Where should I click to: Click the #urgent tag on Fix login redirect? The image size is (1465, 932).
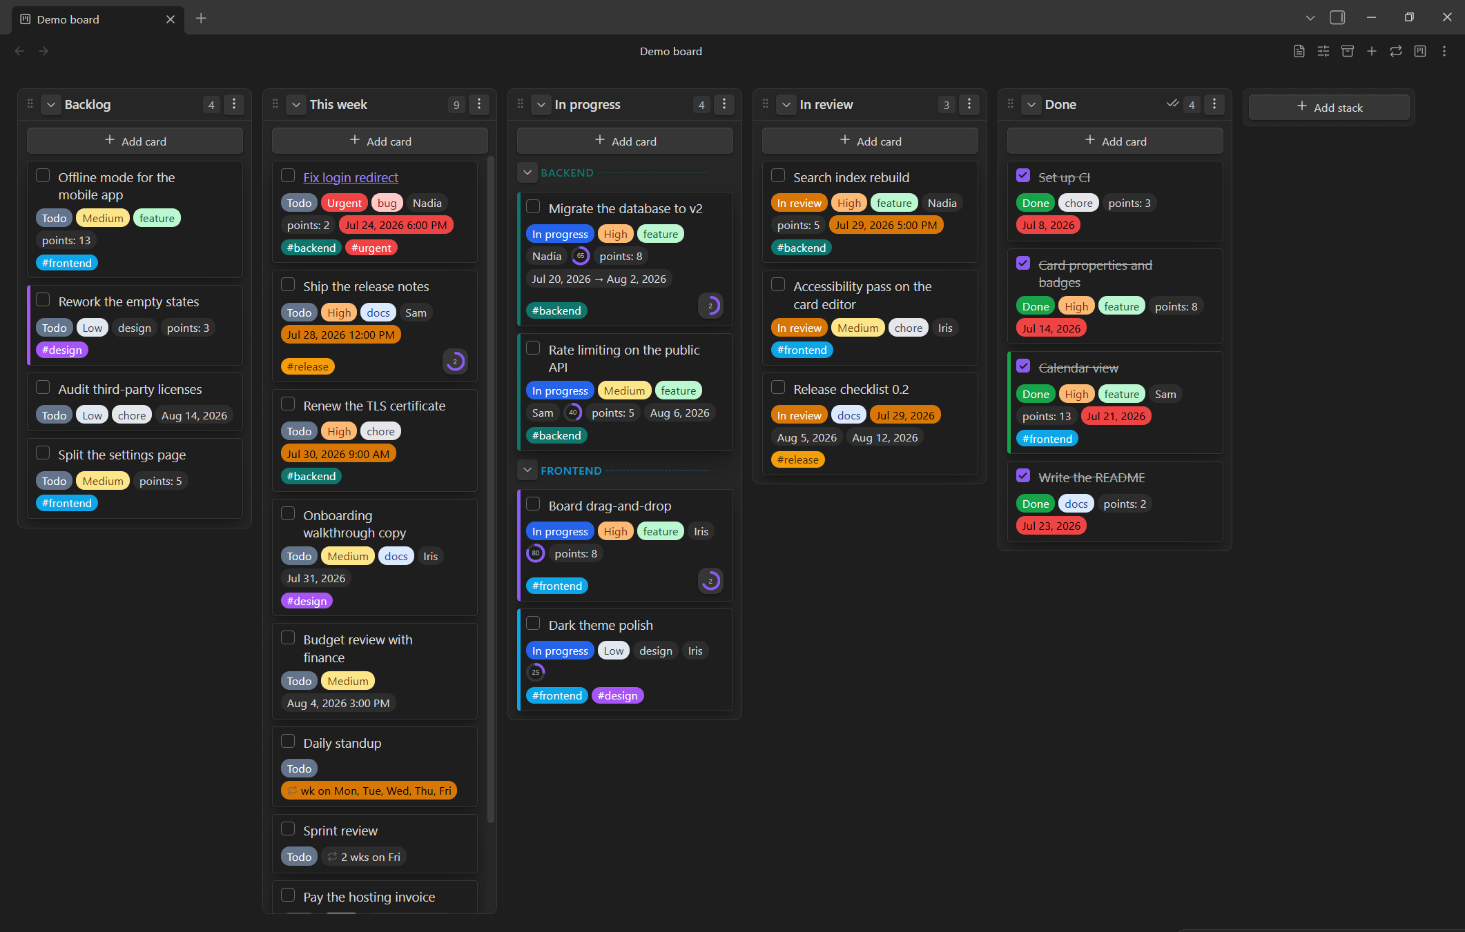(371, 248)
